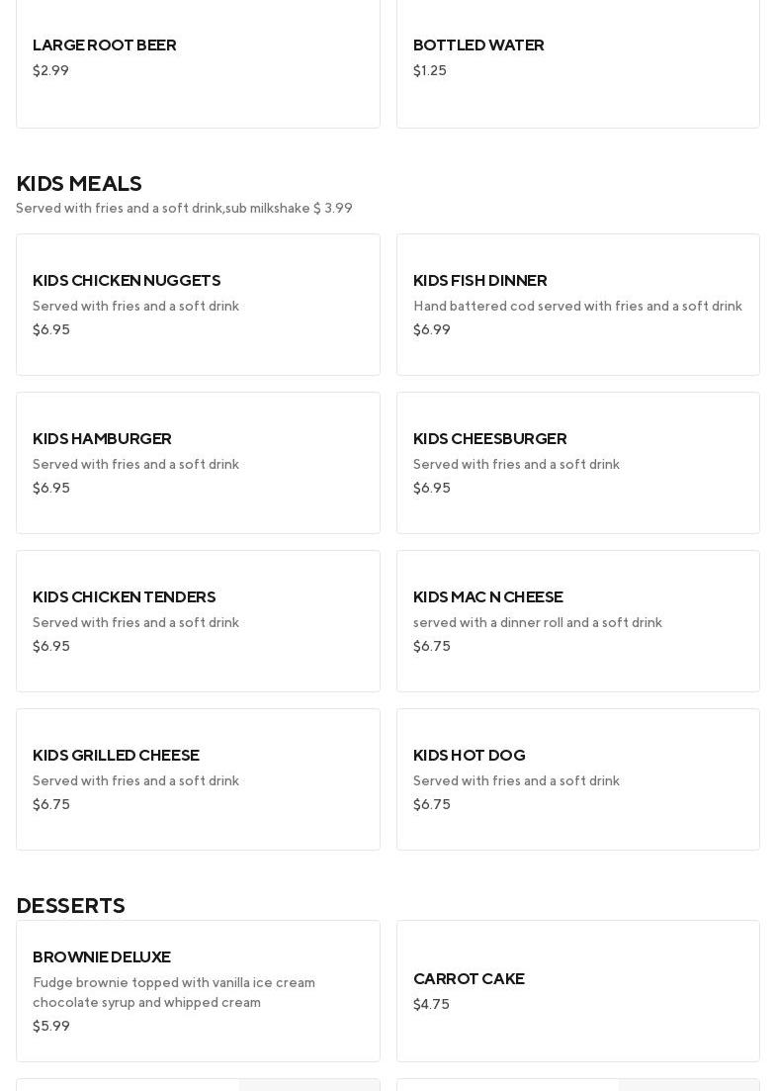Viewport: 776px width, 1091px height.
Task: Click the Desserts section heading
Action: coord(70,906)
